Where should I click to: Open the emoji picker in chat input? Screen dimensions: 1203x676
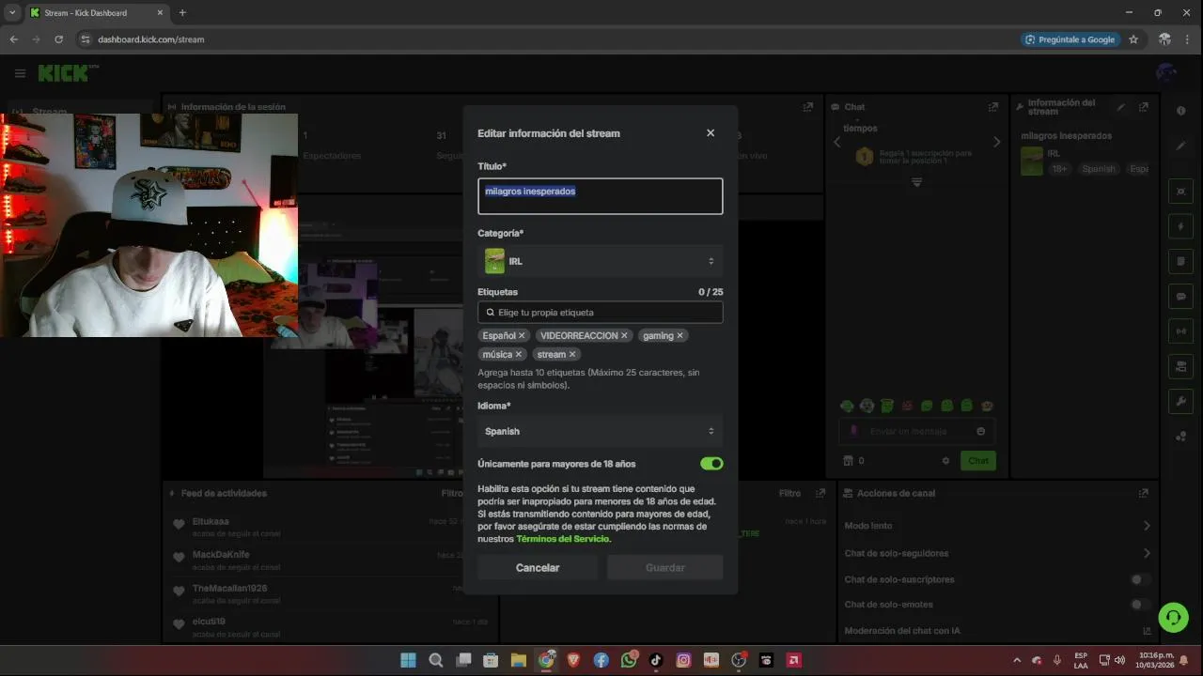[981, 431]
